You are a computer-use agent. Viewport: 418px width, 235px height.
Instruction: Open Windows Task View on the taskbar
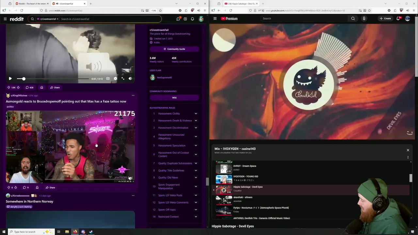59,232
